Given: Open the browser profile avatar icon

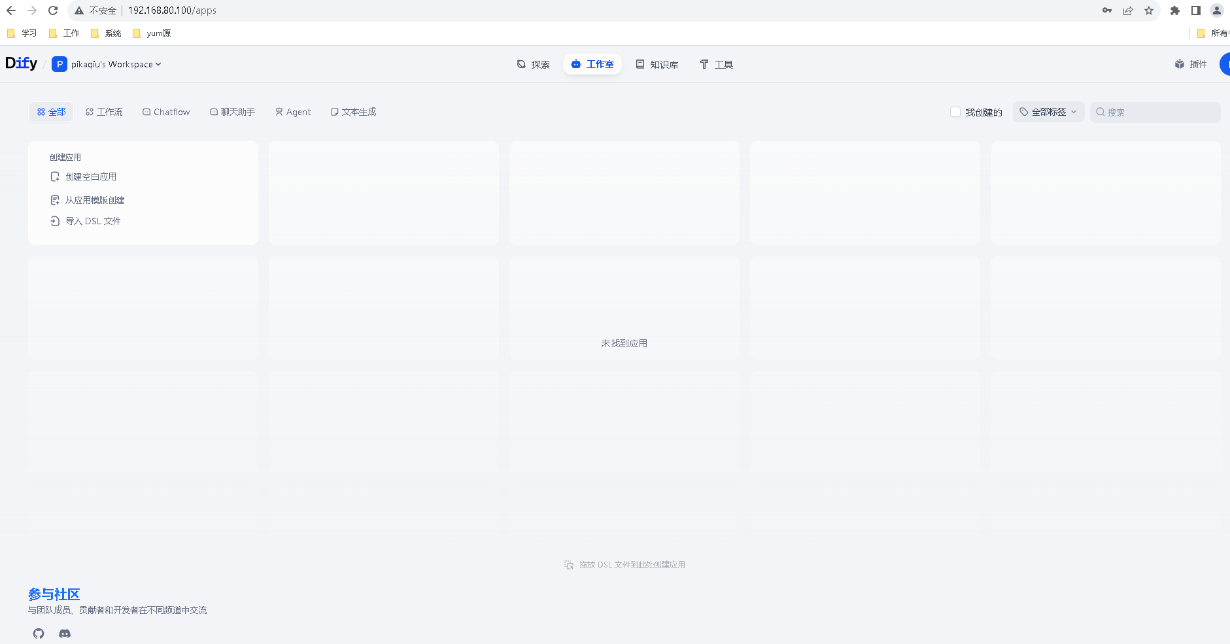Looking at the screenshot, I should pyautogui.click(x=1217, y=10).
